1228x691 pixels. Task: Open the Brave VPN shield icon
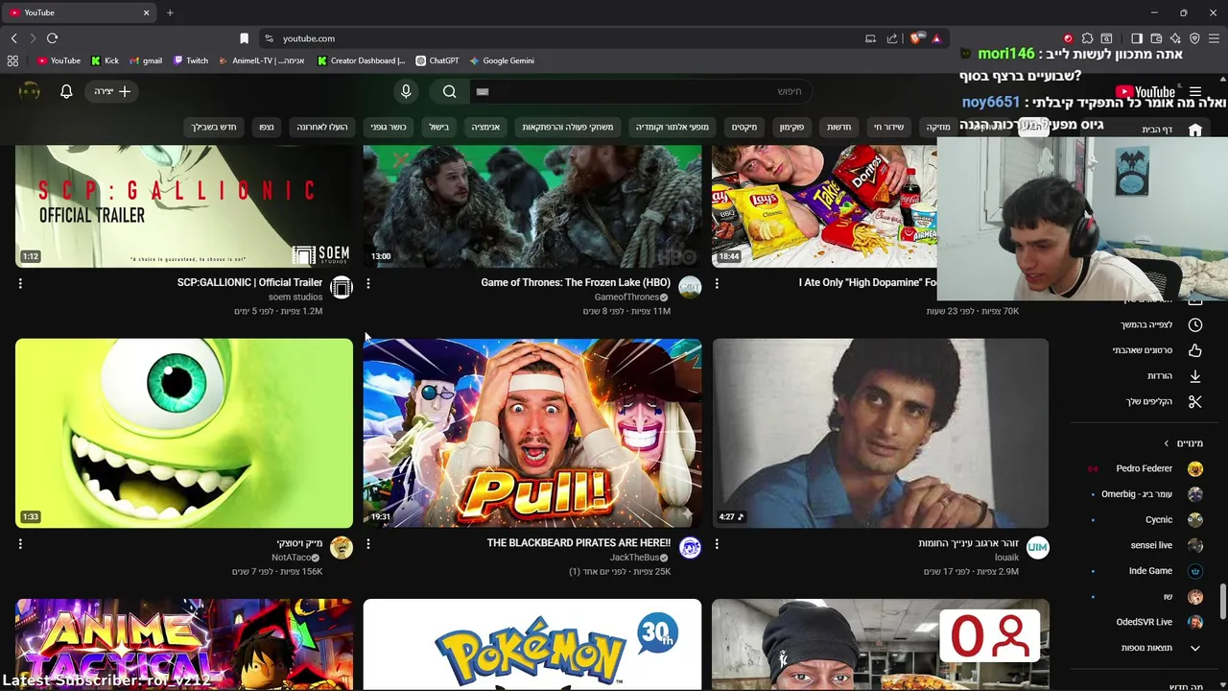(x=1194, y=38)
